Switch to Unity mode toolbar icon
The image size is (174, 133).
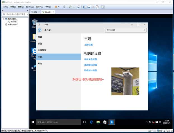(97, 7)
